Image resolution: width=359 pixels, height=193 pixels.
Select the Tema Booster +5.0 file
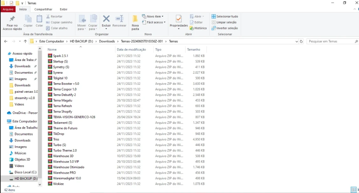coord(63,83)
